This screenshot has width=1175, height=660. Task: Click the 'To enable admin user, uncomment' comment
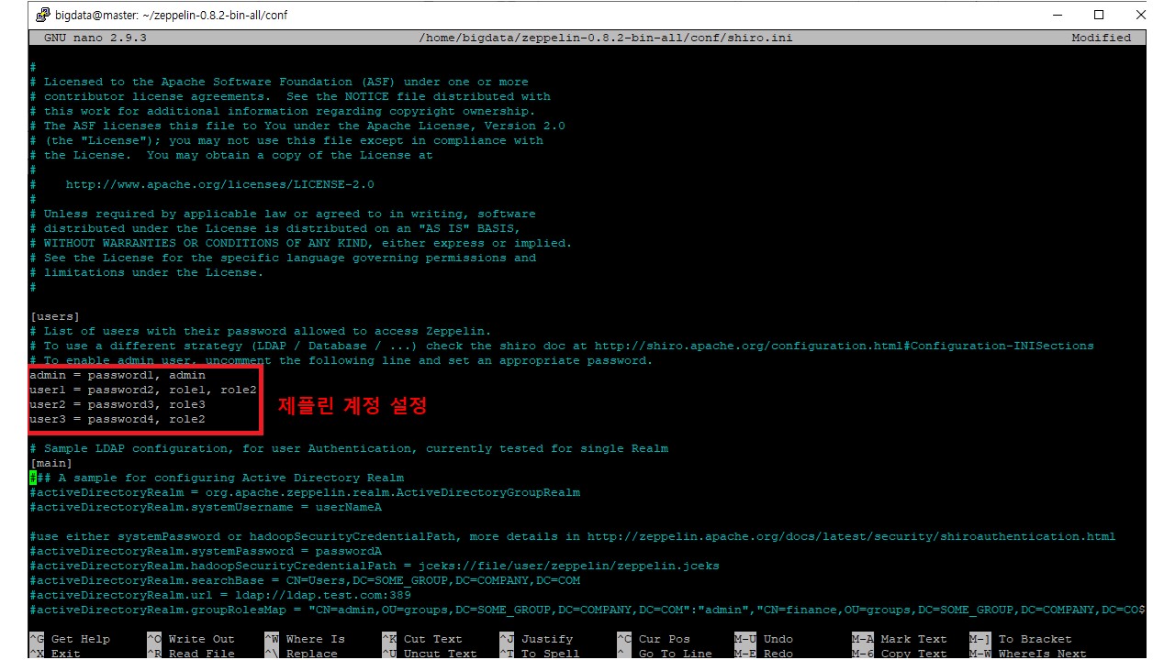[x=341, y=360]
